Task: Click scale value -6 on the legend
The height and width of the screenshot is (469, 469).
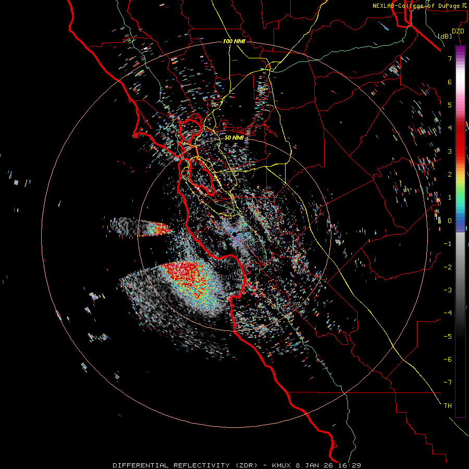Action: [448, 360]
